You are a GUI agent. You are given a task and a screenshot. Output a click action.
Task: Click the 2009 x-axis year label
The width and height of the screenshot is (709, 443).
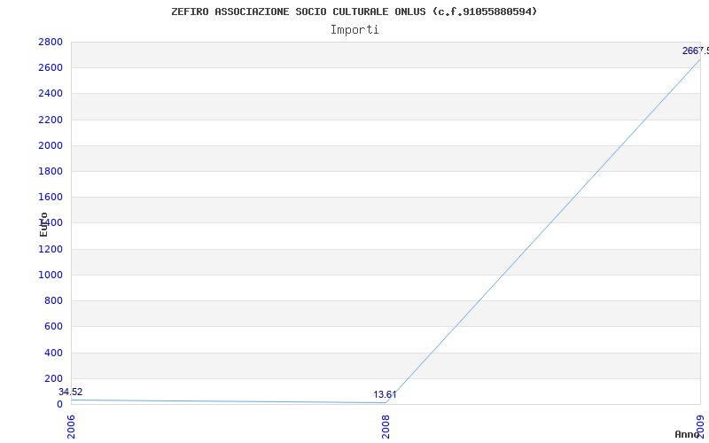(700, 427)
